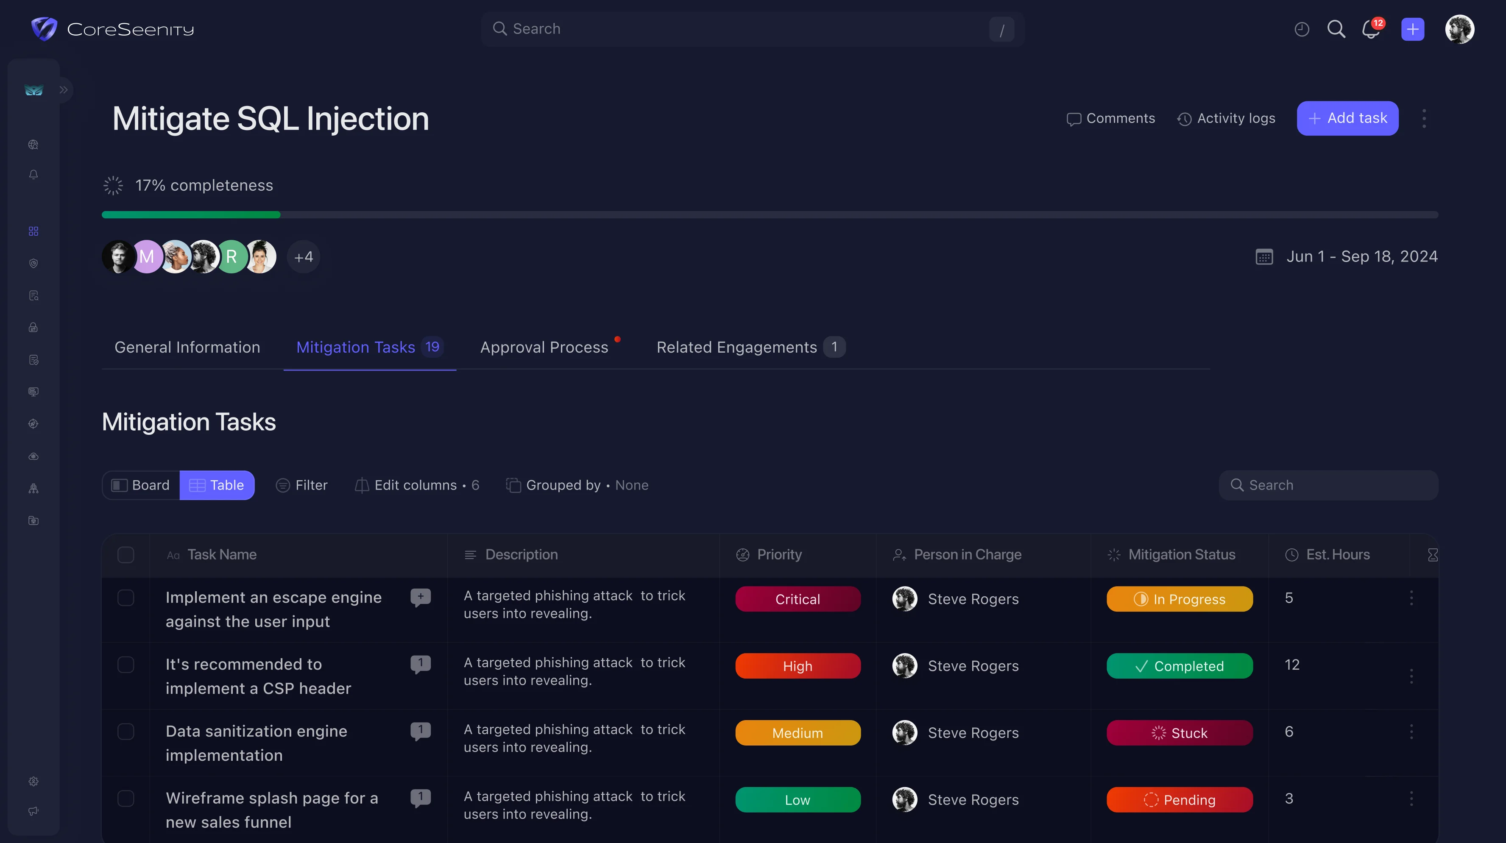Image resolution: width=1506 pixels, height=843 pixels.
Task: Click the Completed status badge
Action: click(x=1179, y=666)
